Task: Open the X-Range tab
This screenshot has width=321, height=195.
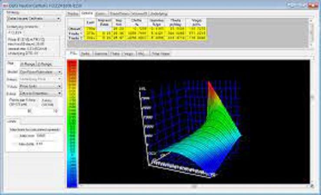Action: coord(28,64)
